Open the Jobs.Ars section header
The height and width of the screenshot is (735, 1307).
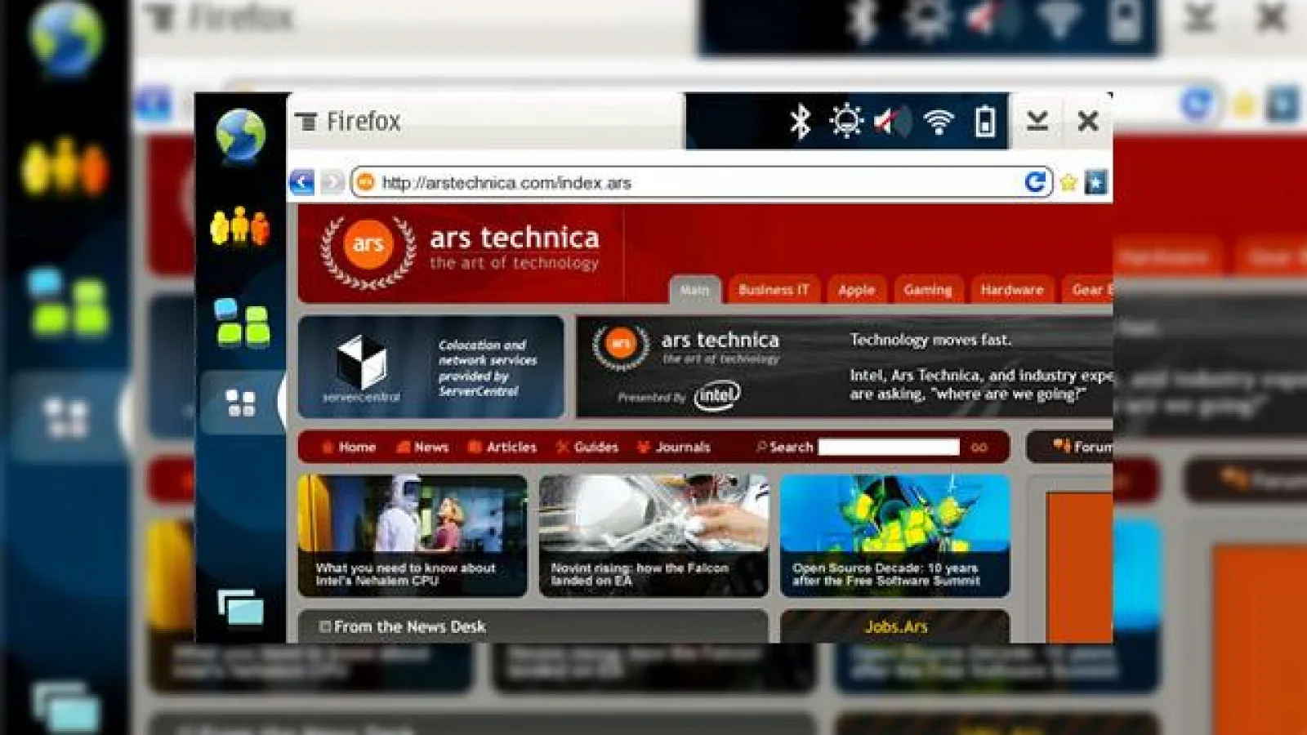(895, 626)
